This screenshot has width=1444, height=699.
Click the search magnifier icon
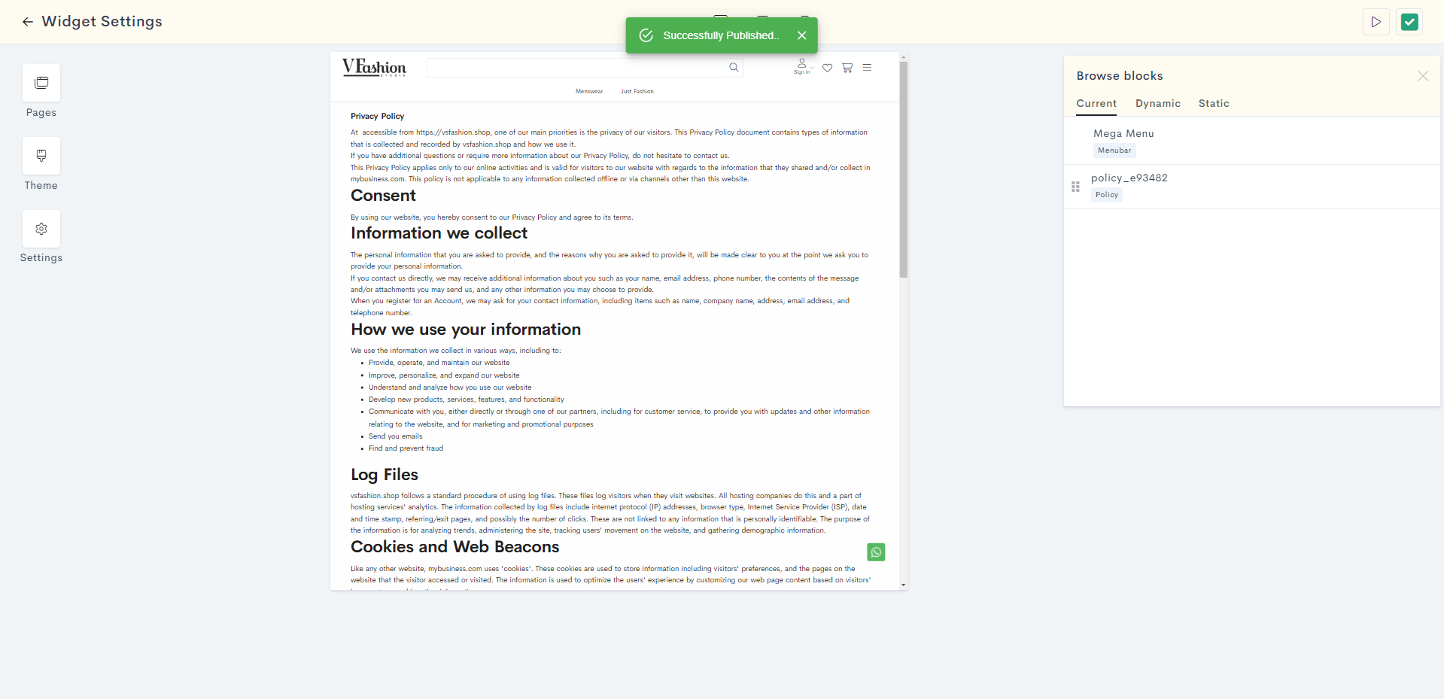(734, 68)
